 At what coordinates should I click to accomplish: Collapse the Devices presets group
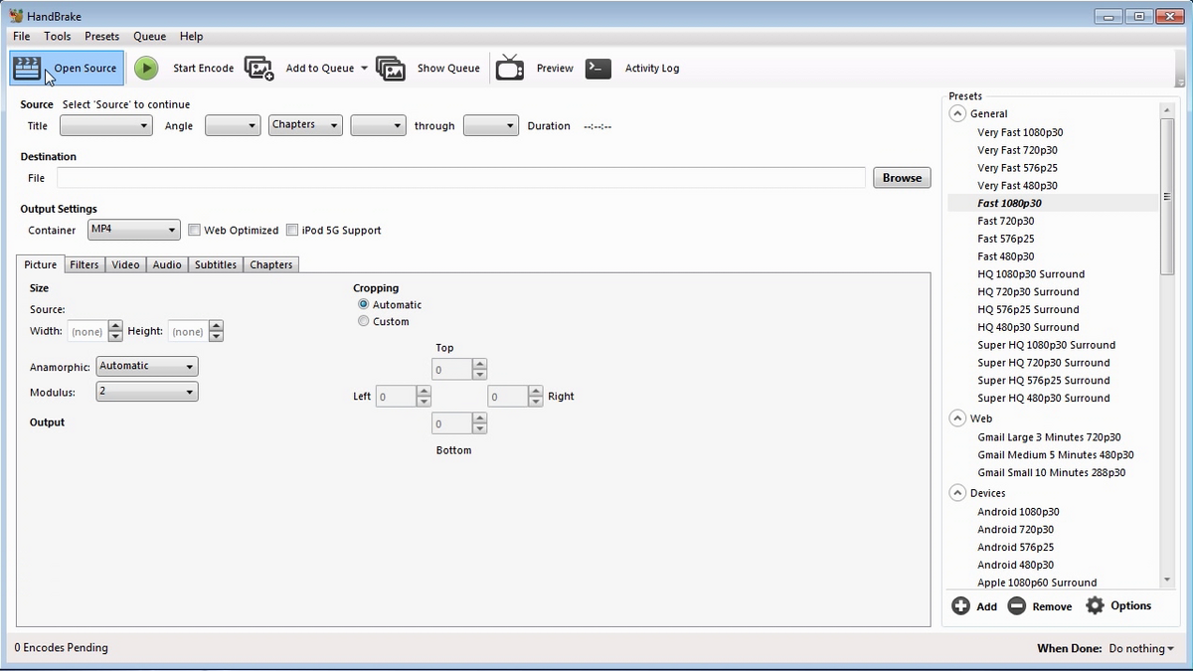957,493
